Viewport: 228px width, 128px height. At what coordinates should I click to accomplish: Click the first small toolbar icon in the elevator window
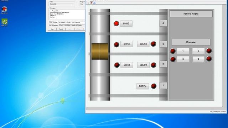click(x=88, y=2)
